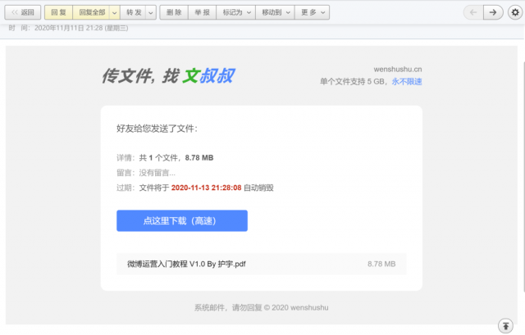Open the 永不限速 link
The height and width of the screenshot is (335, 525).
click(407, 82)
